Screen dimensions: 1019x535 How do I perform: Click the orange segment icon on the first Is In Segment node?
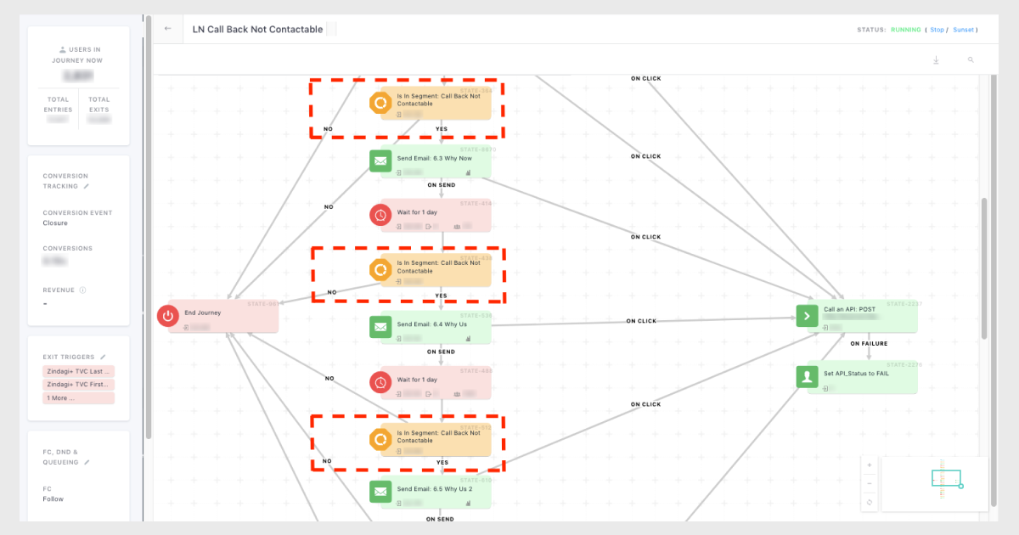pos(380,102)
